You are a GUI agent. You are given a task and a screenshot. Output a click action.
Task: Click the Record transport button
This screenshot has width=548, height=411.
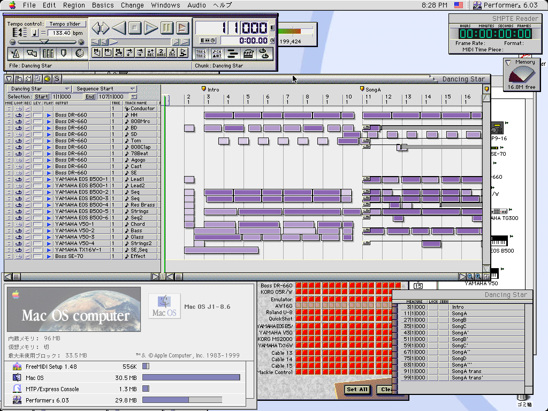pyautogui.click(x=182, y=28)
